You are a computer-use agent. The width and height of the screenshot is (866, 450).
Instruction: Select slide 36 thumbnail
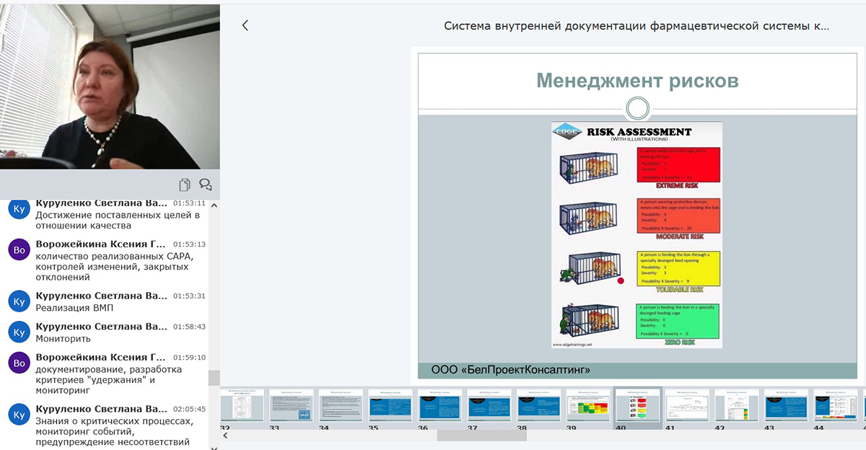tap(440, 405)
